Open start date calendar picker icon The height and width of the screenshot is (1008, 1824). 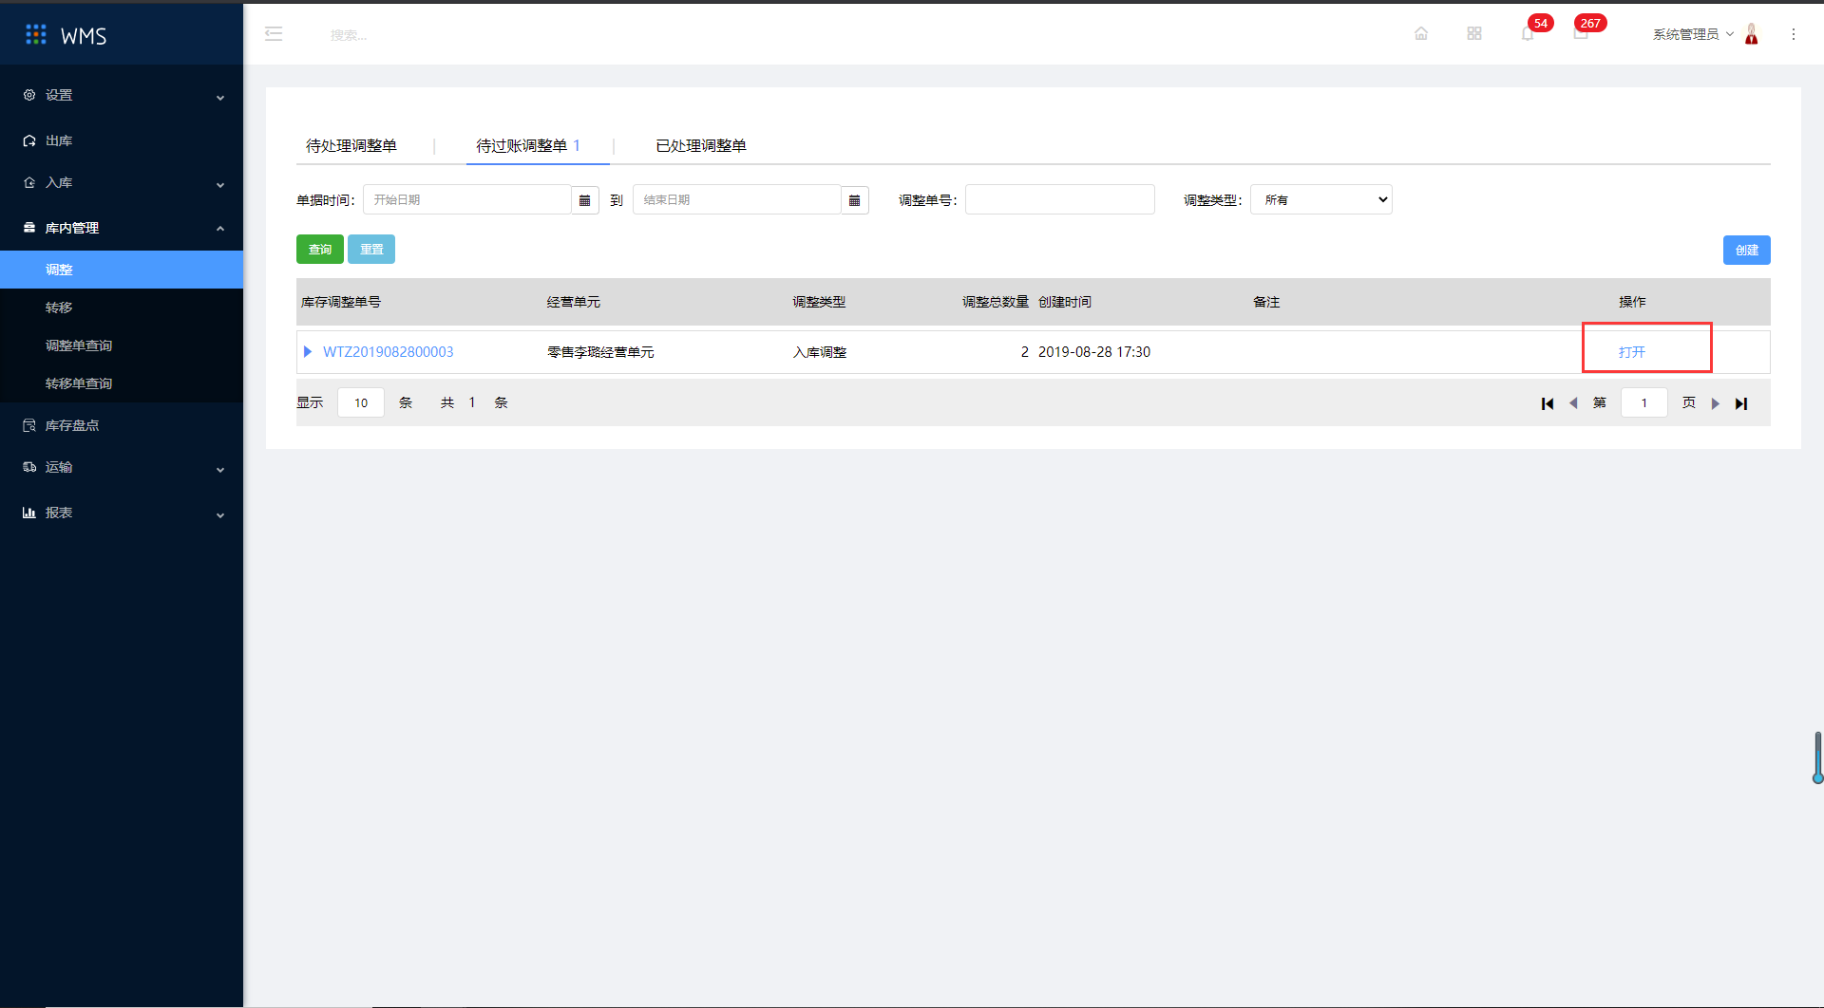pyautogui.click(x=585, y=200)
